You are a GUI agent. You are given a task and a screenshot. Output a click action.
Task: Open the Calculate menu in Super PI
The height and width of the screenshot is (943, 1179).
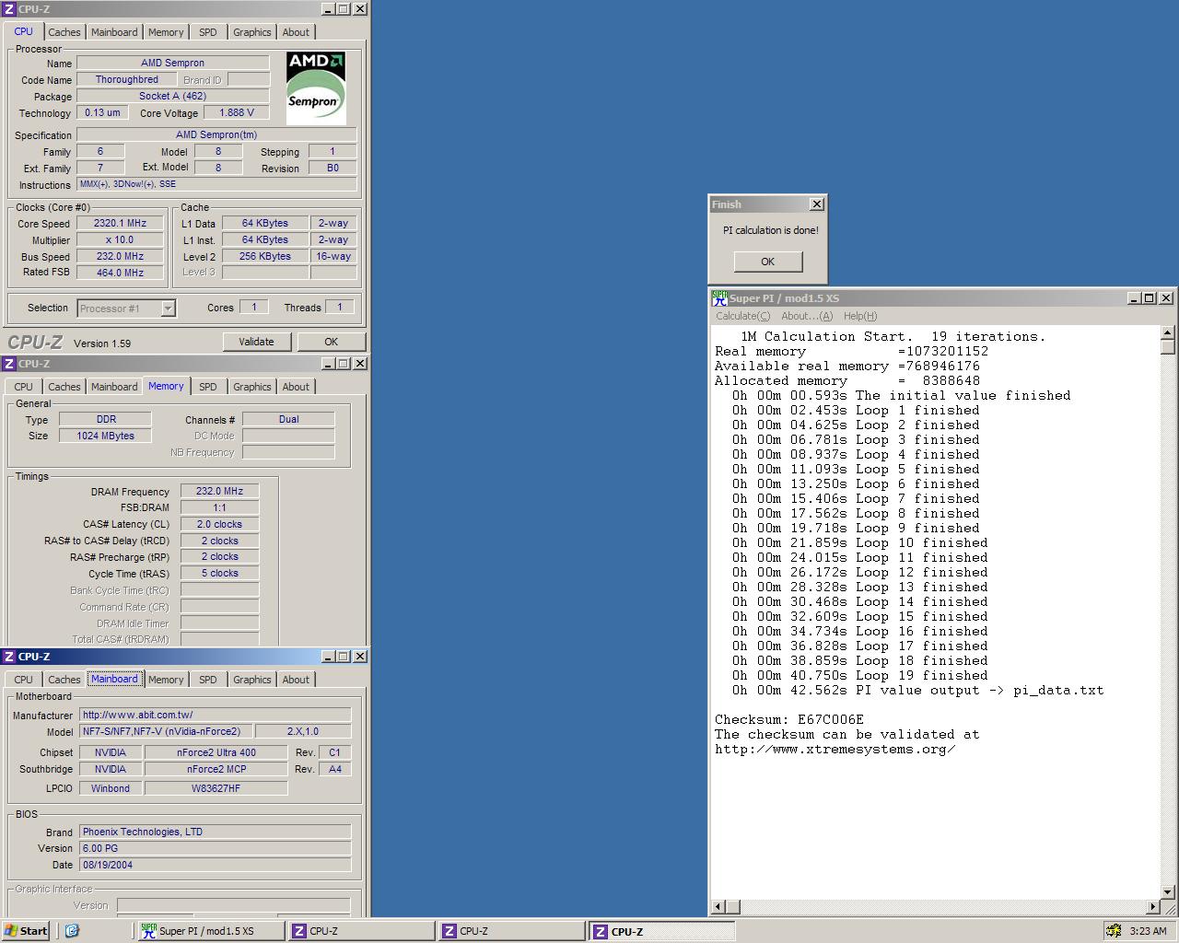pyautogui.click(x=742, y=316)
